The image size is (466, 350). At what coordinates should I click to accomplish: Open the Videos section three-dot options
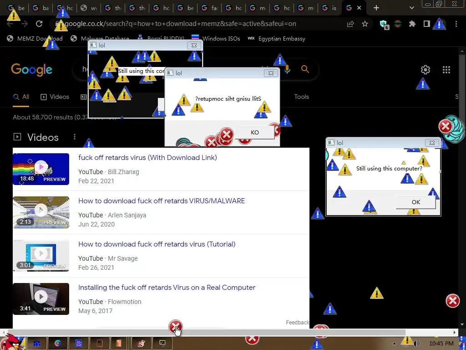(74, 137)
